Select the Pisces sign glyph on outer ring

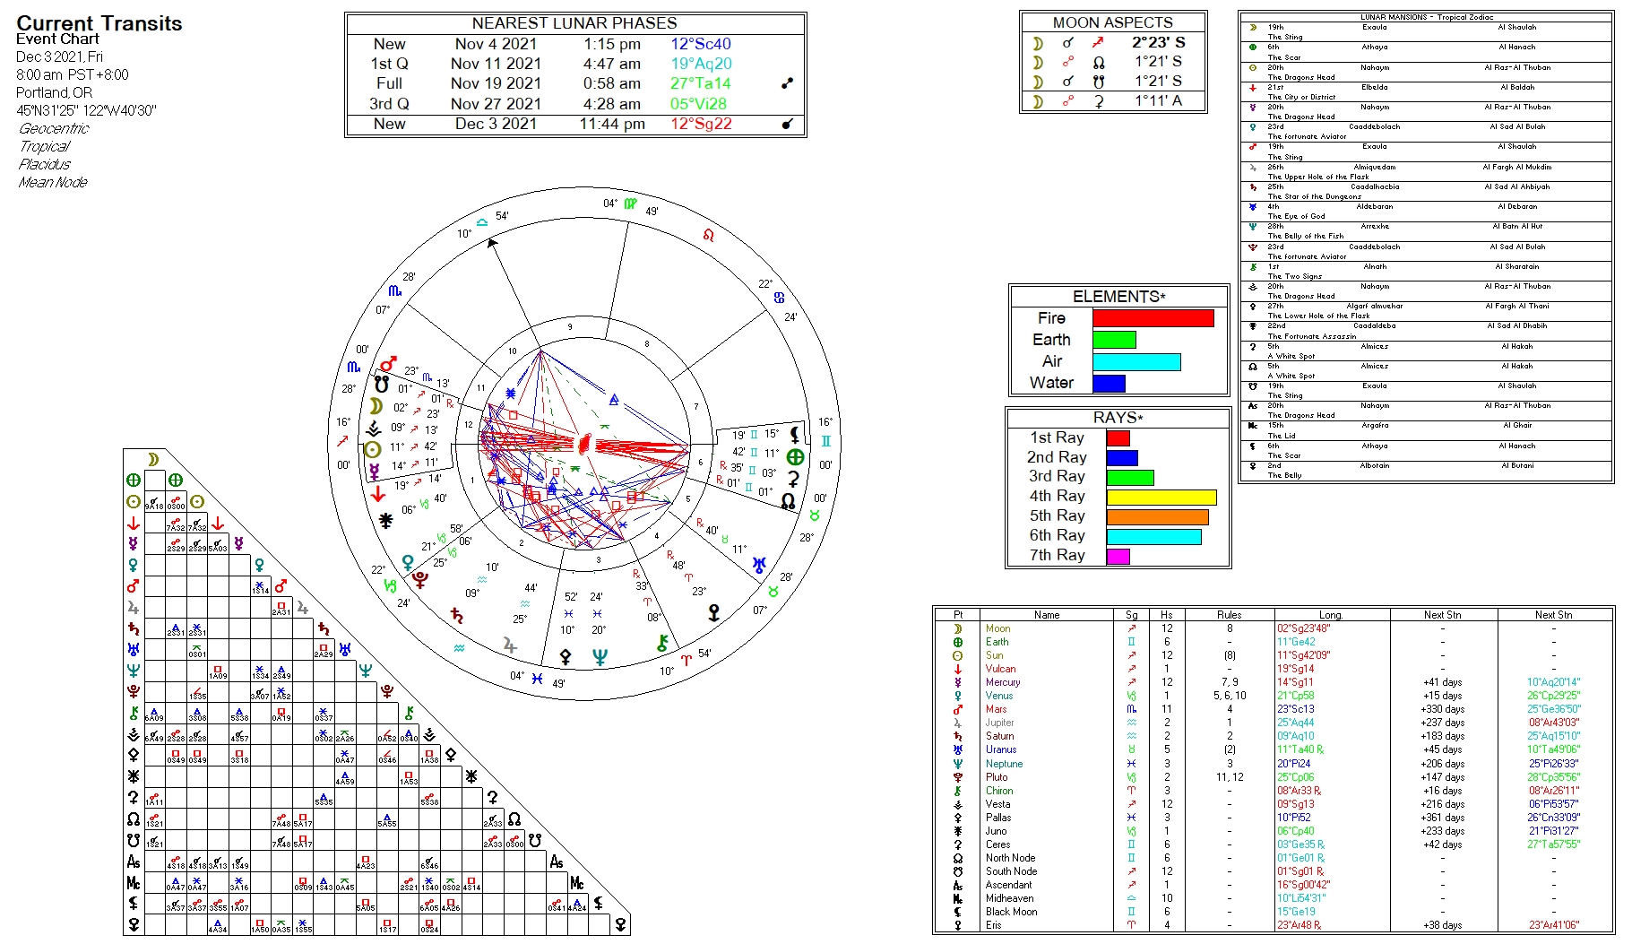tap(537, 679)
